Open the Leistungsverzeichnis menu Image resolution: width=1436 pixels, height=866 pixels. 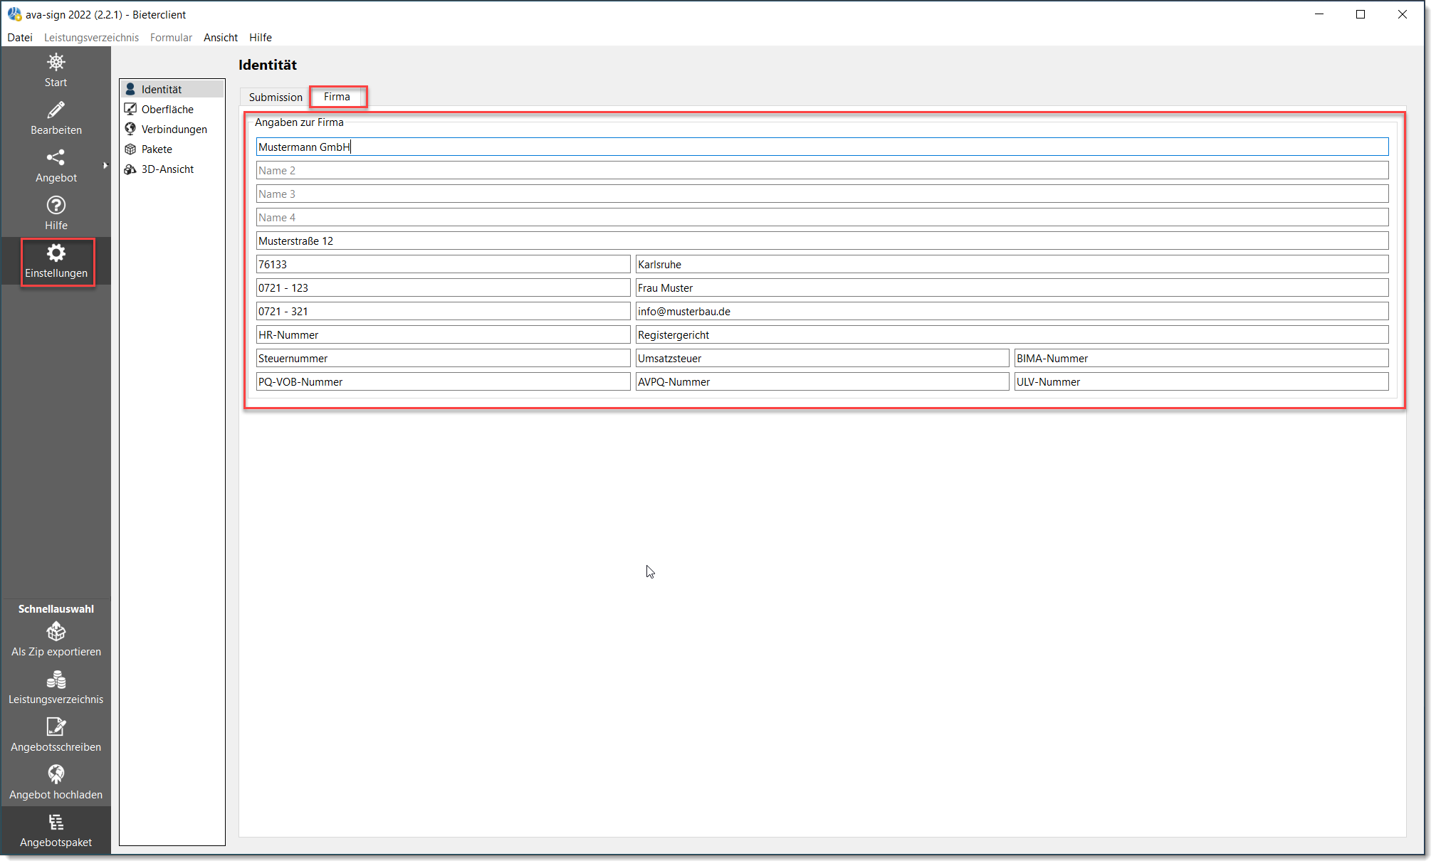(91, 37)
